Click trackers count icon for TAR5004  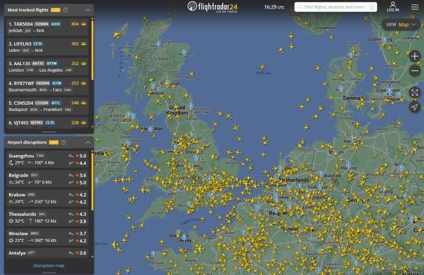tap(83, 24)
